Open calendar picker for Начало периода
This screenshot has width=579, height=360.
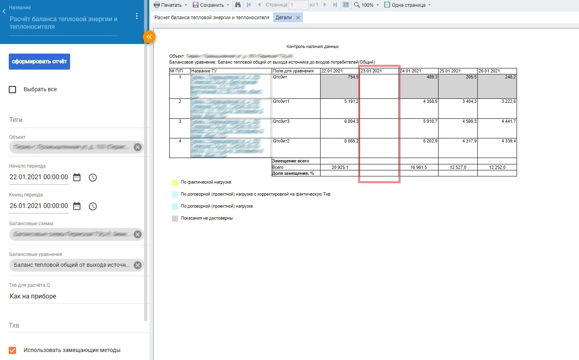[77, 177]
